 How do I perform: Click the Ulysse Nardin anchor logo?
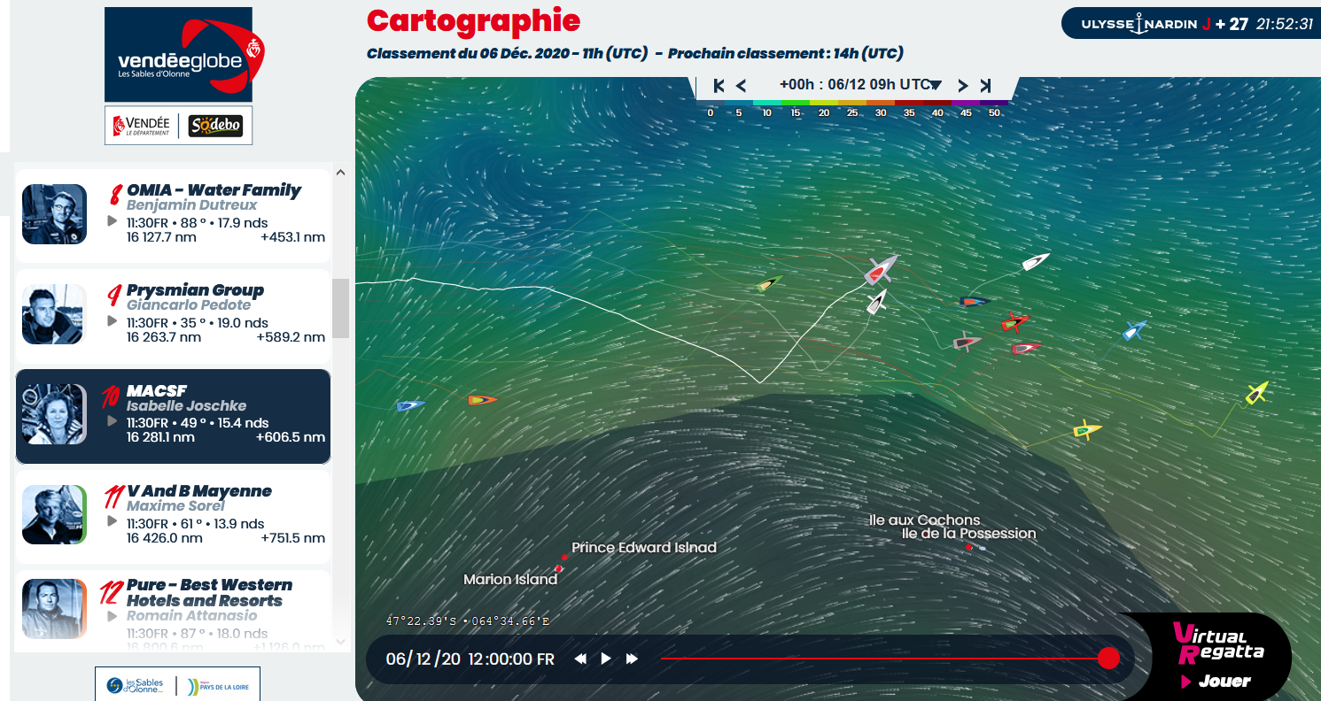click(1140, 24)
